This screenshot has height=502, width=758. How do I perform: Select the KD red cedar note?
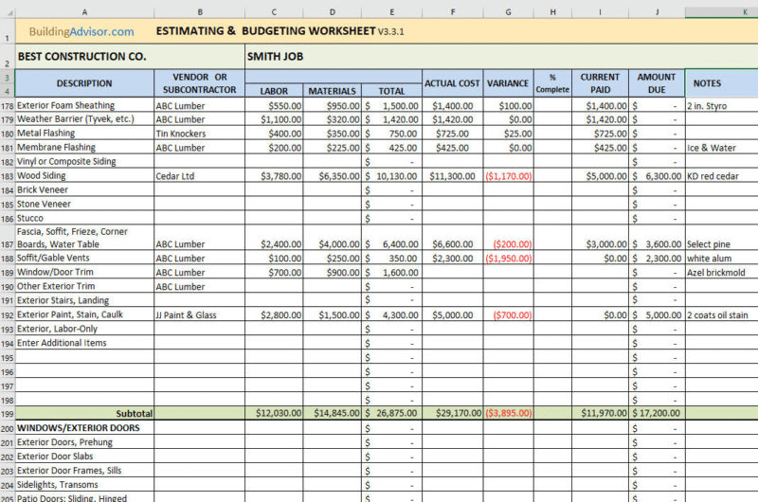[x=721, y=176]
